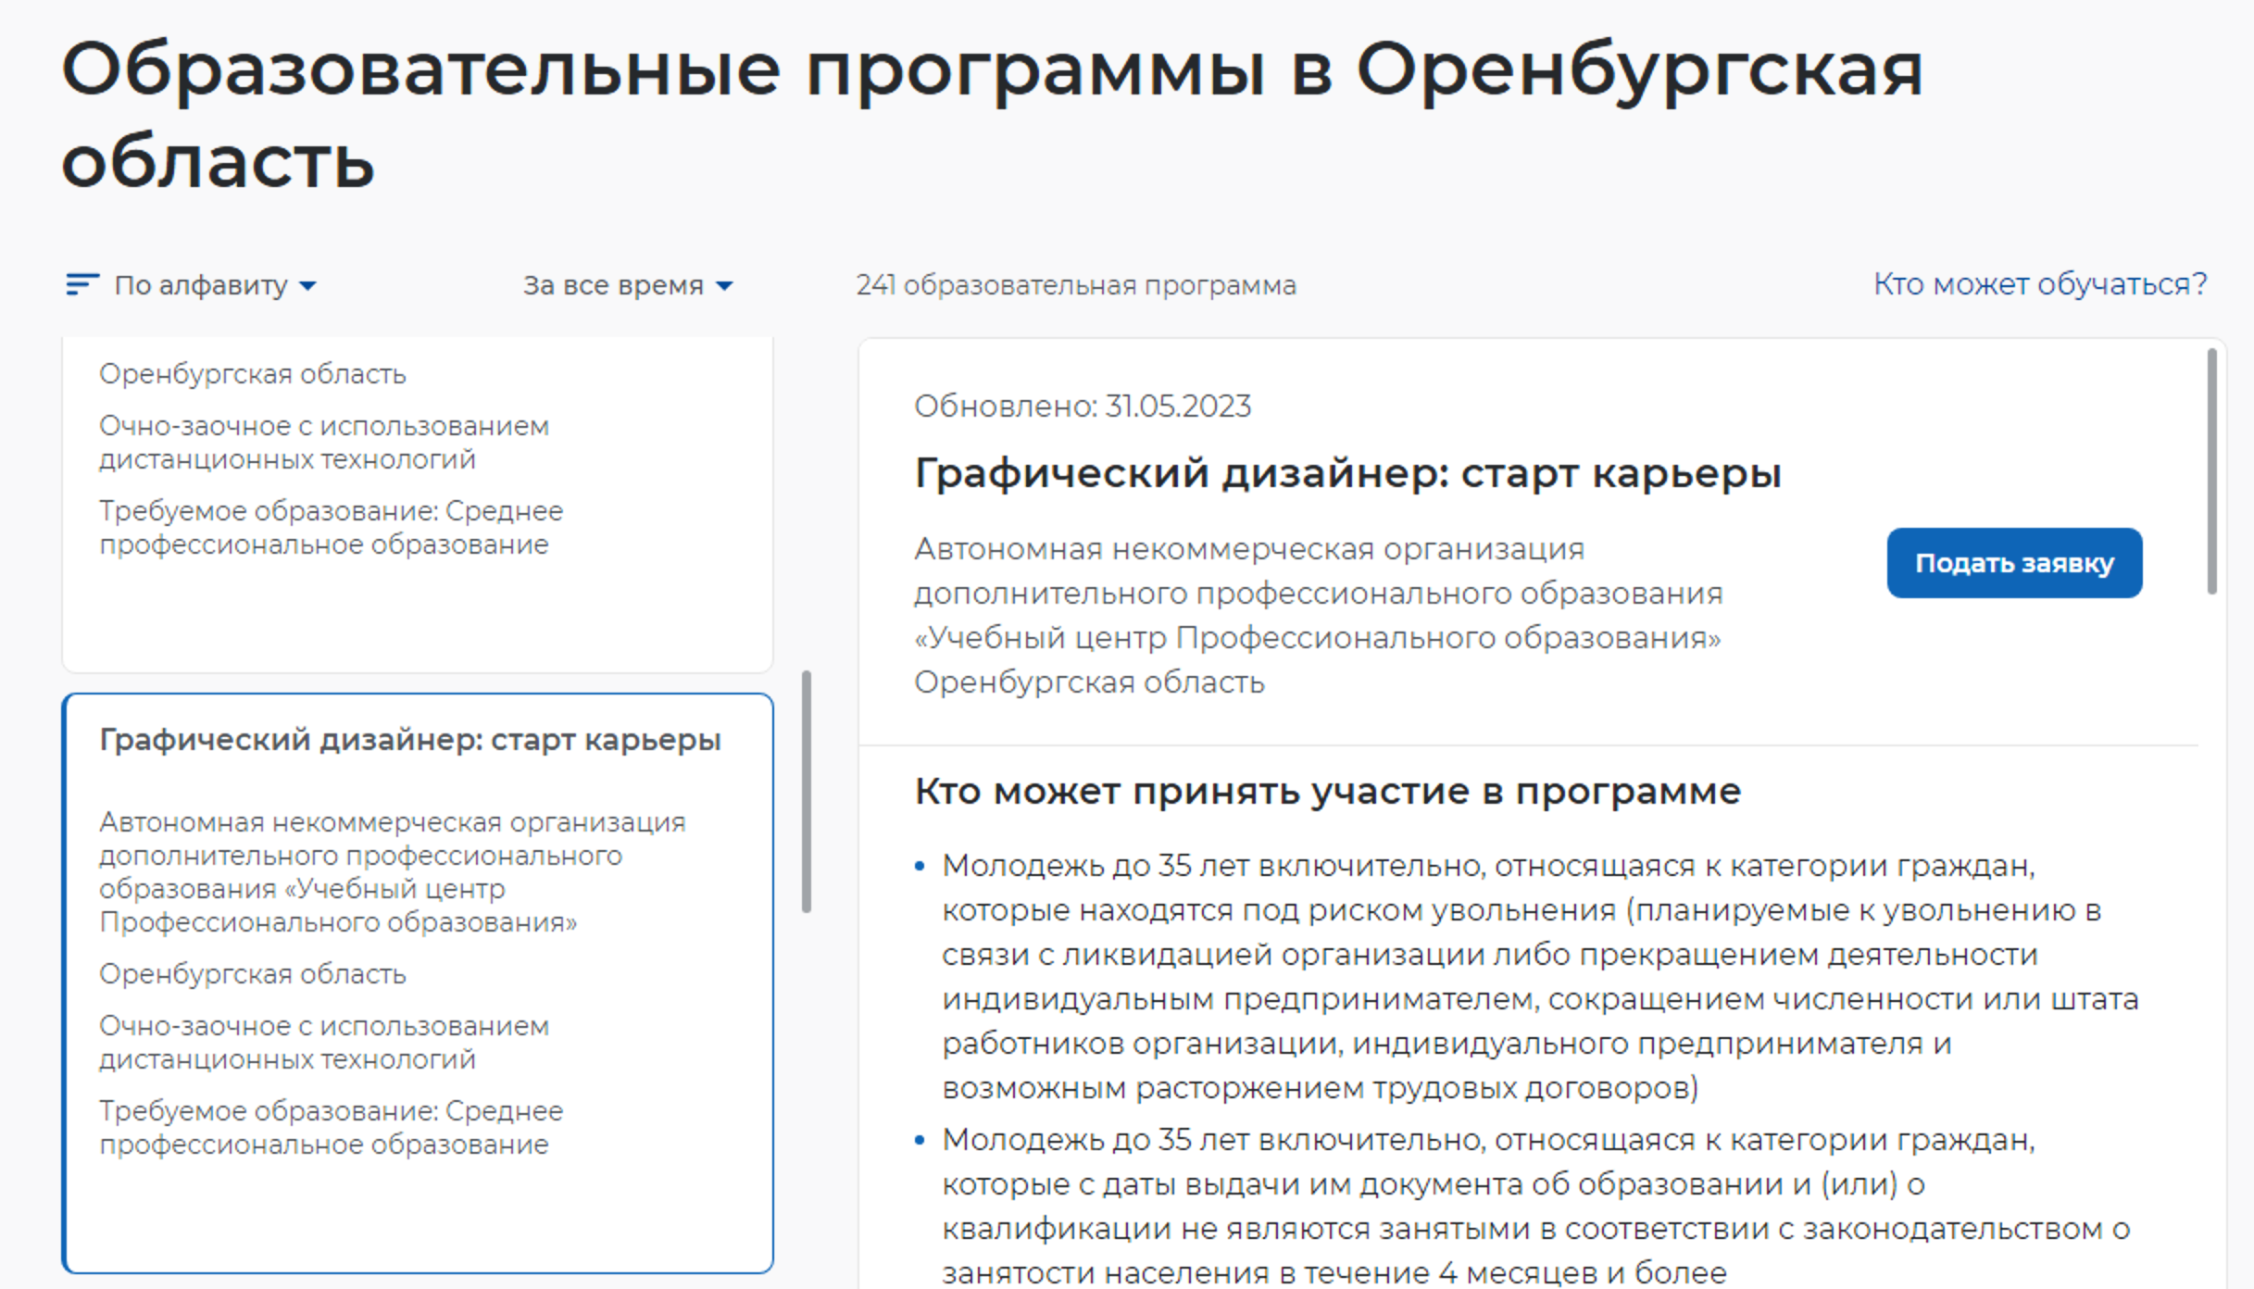
Task: Click the program list scrollbar thumb
Action: (x=807, y=792)
